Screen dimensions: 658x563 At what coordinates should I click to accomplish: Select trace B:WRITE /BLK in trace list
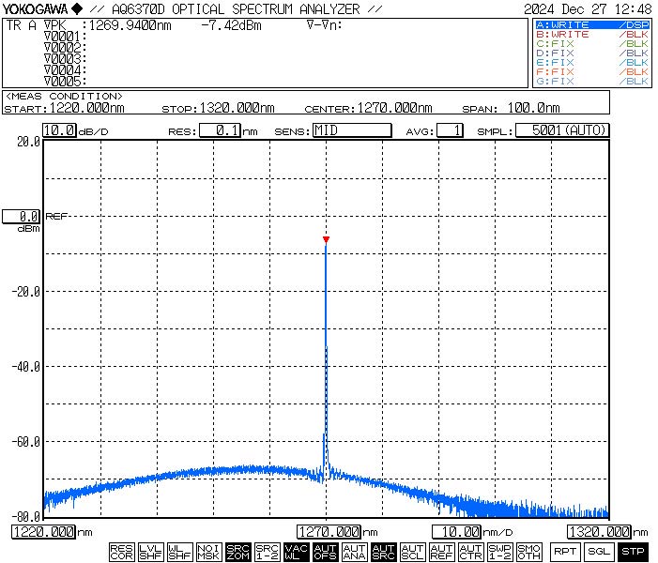pyautogui.click(x=591, y=34)
